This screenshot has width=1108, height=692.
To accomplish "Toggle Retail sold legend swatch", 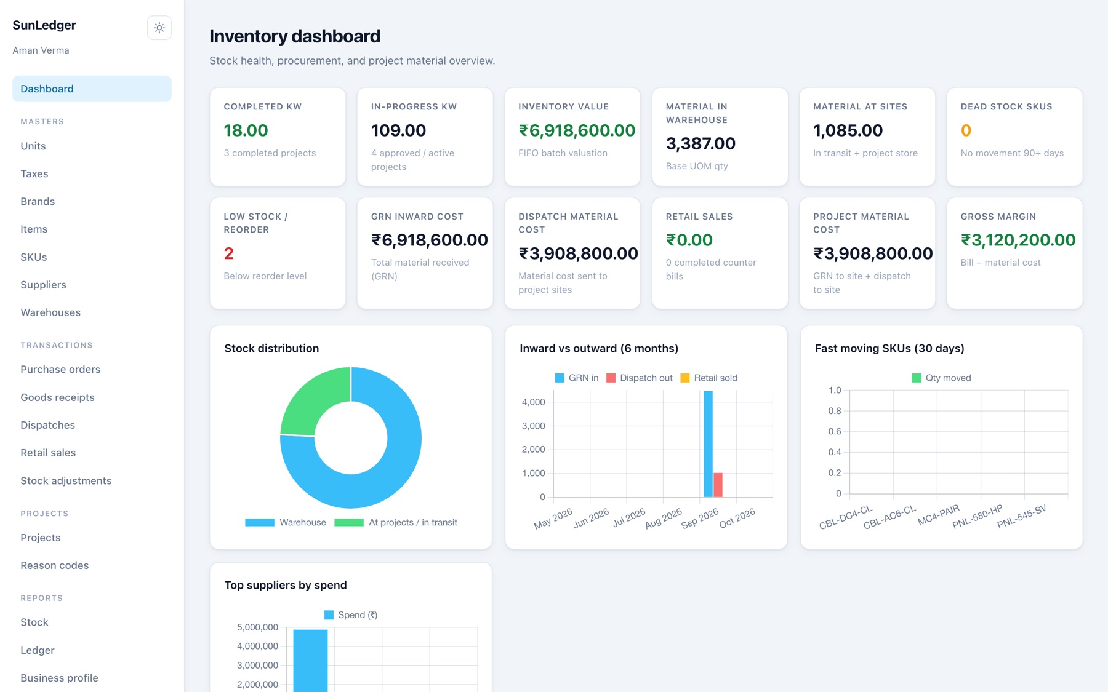I will coord(685,378).
